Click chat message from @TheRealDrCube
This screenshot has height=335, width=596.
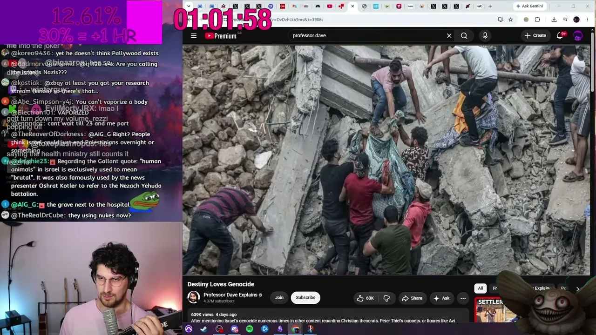pos(71,215)
